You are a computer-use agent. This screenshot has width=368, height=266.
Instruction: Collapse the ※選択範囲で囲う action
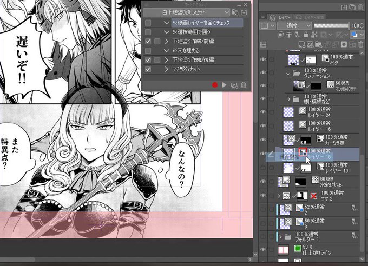coord(166,32)
